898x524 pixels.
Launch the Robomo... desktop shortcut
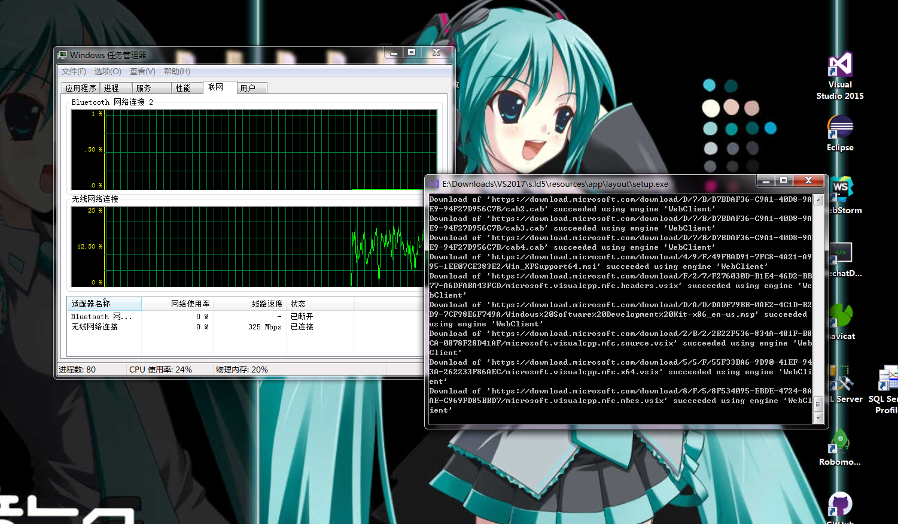click(840, 447)
